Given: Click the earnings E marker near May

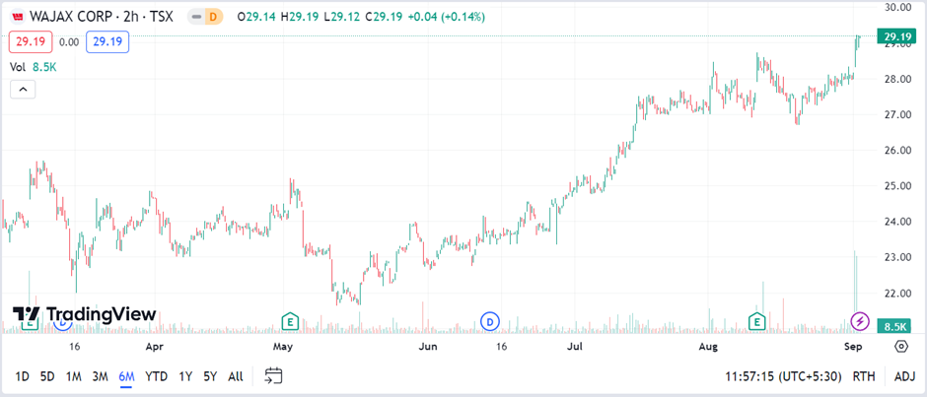Looking at the screenshot, I should tap(290, 322).
